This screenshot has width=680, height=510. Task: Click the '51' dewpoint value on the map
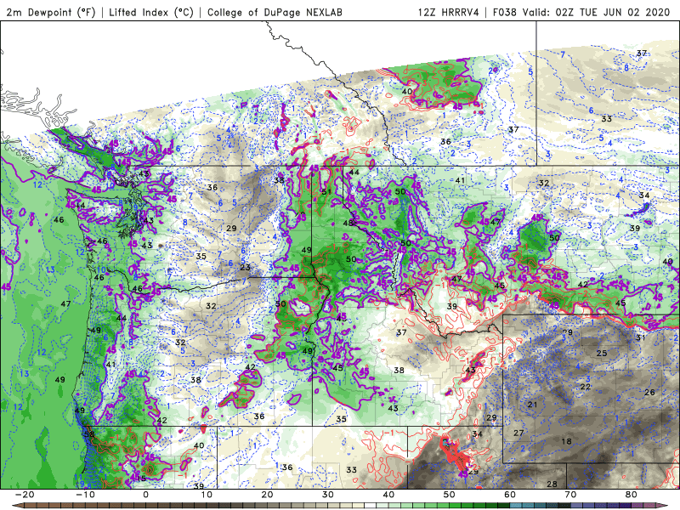[x=326, y=192]
